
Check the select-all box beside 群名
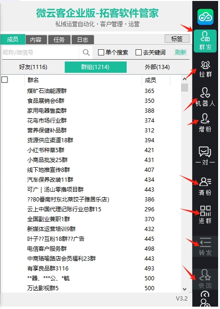click(5, 80)
